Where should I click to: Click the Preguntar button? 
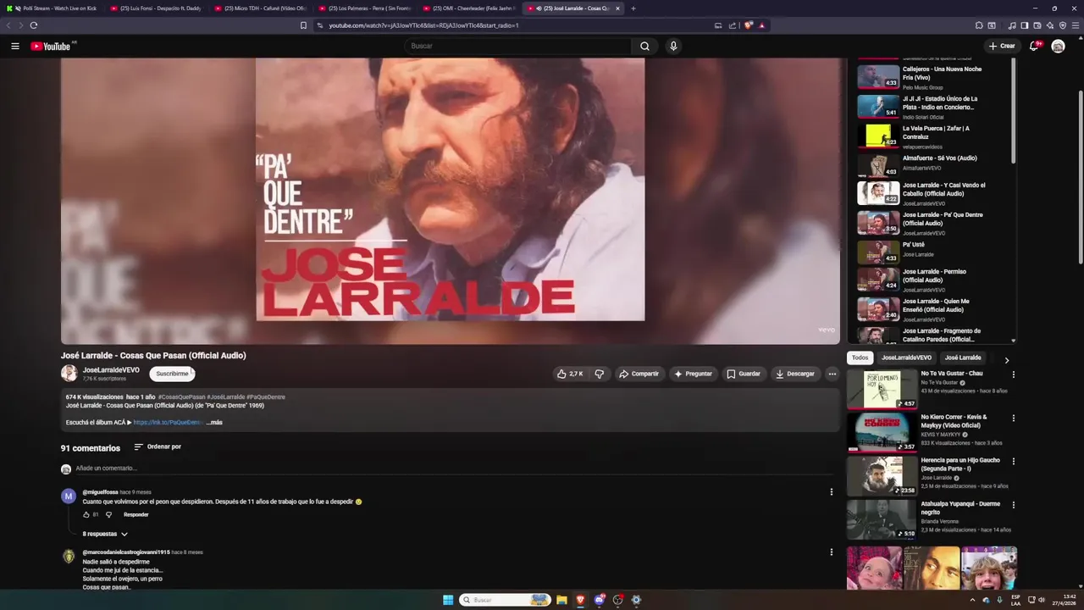693,374
